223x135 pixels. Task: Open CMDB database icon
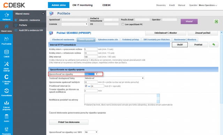[6, 52]
